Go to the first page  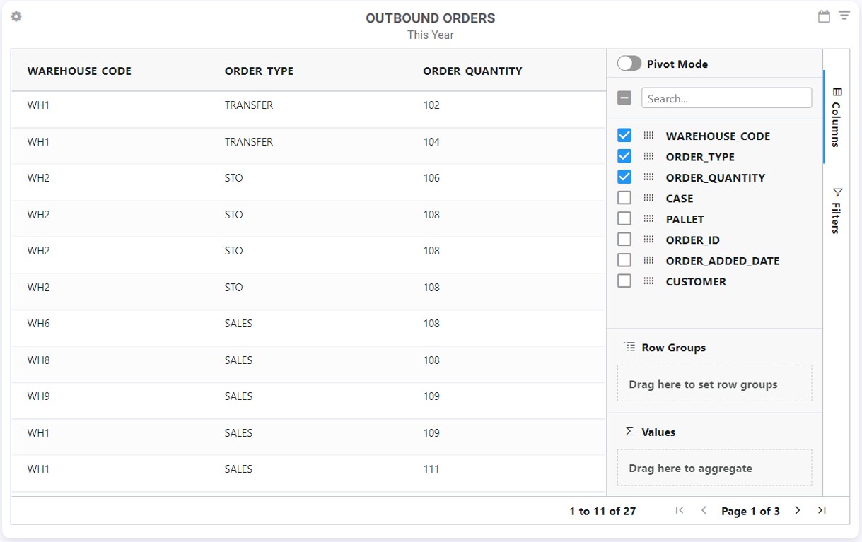click(680, 510)
